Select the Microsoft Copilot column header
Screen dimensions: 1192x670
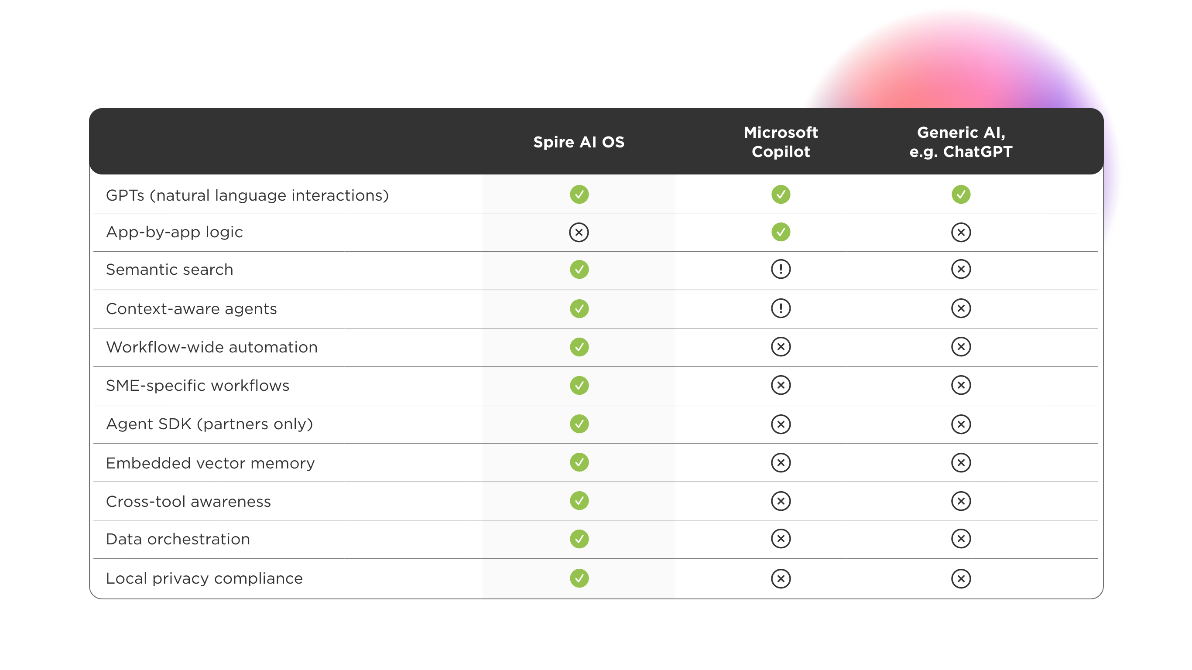tap(781, 142)
